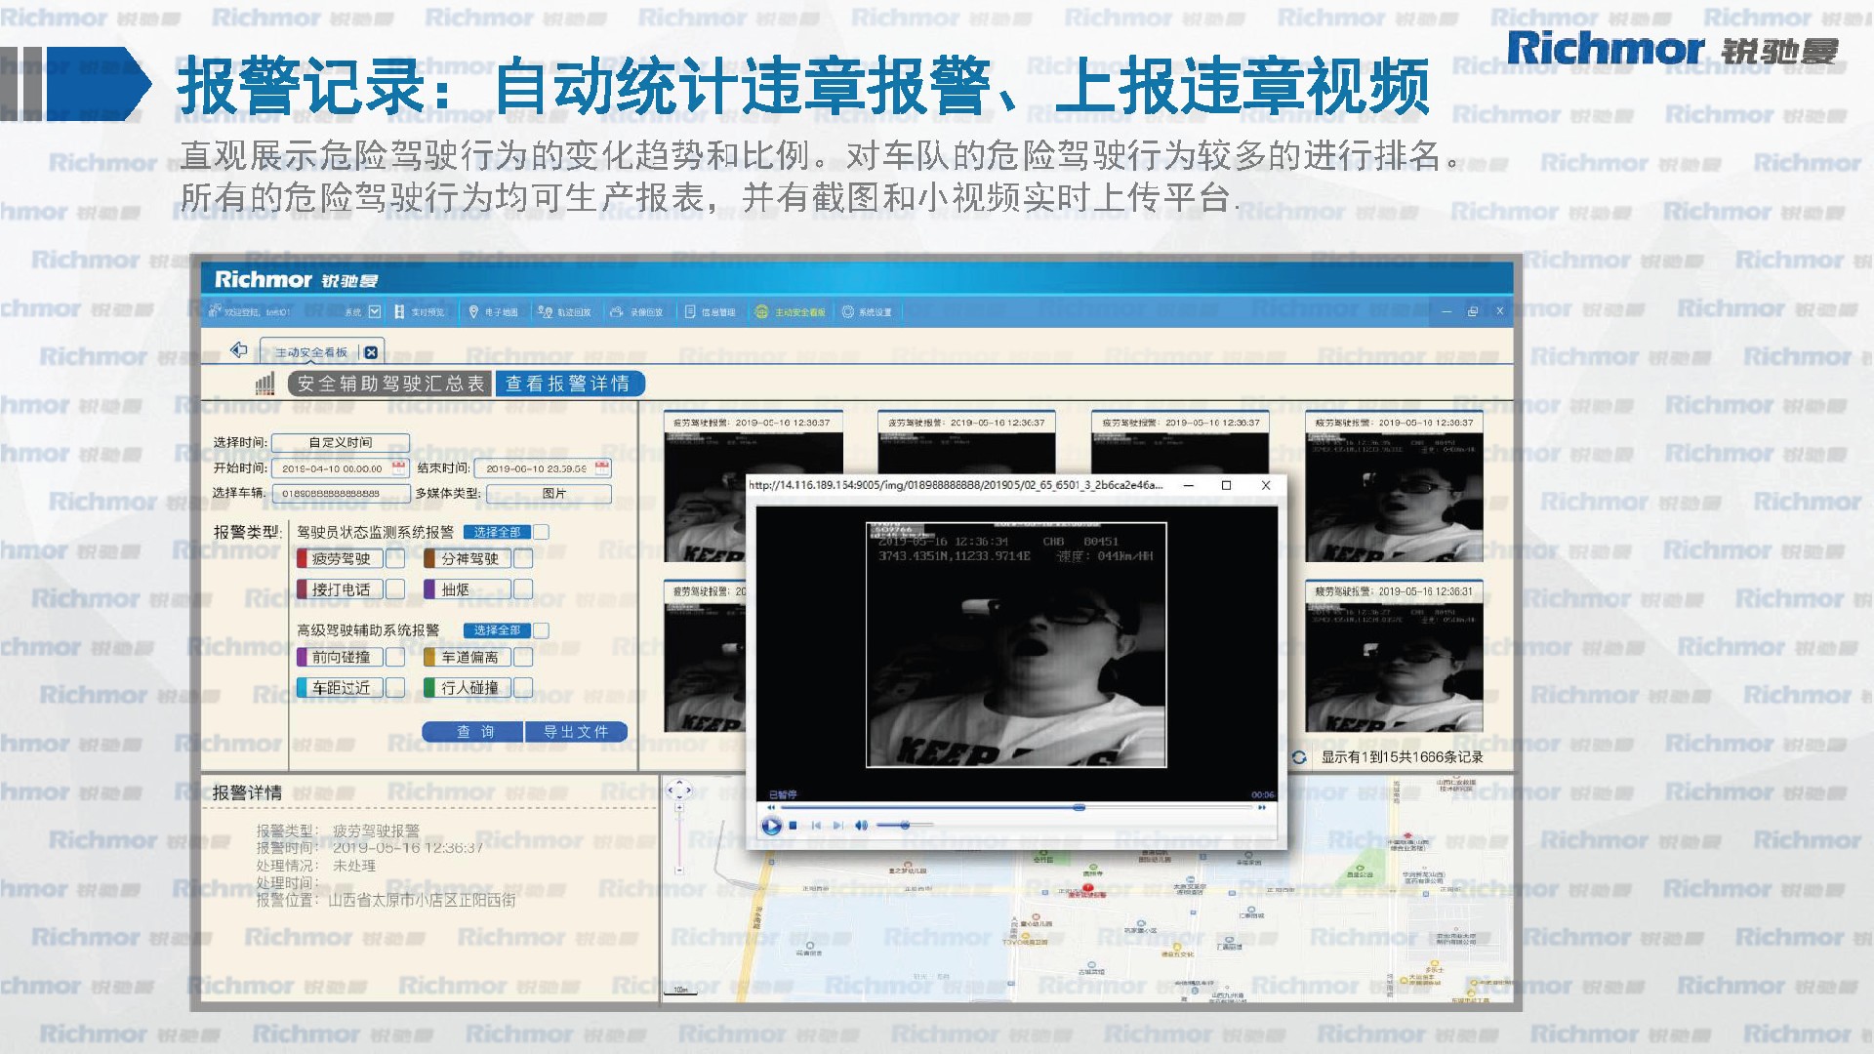The image size is (1874, 1054).
Task: Switch to 安全辅助驾驶汇总表 tab
Action: (x=390, y=384)
